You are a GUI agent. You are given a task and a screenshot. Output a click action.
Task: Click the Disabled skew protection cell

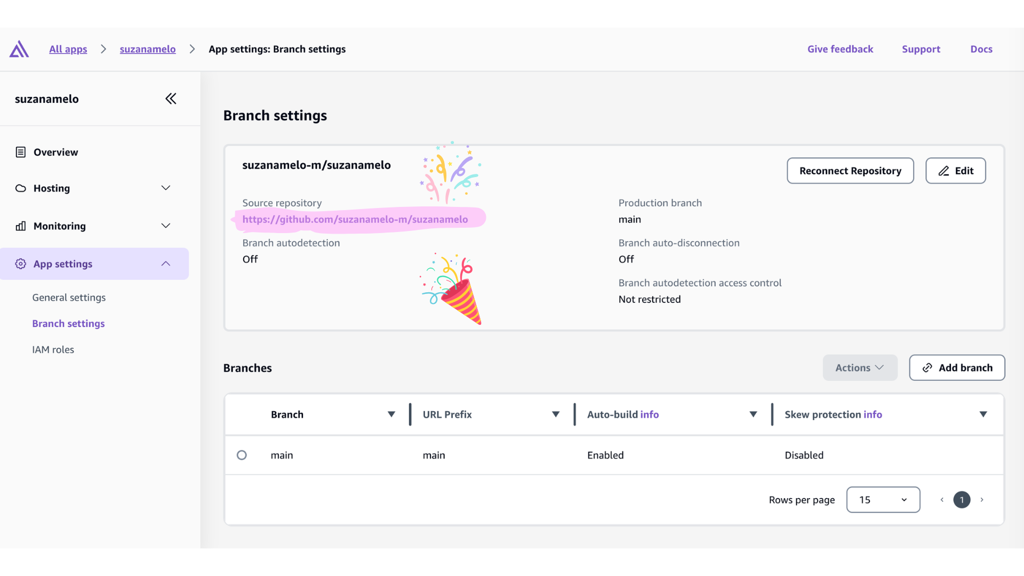[x=804, y=455]
